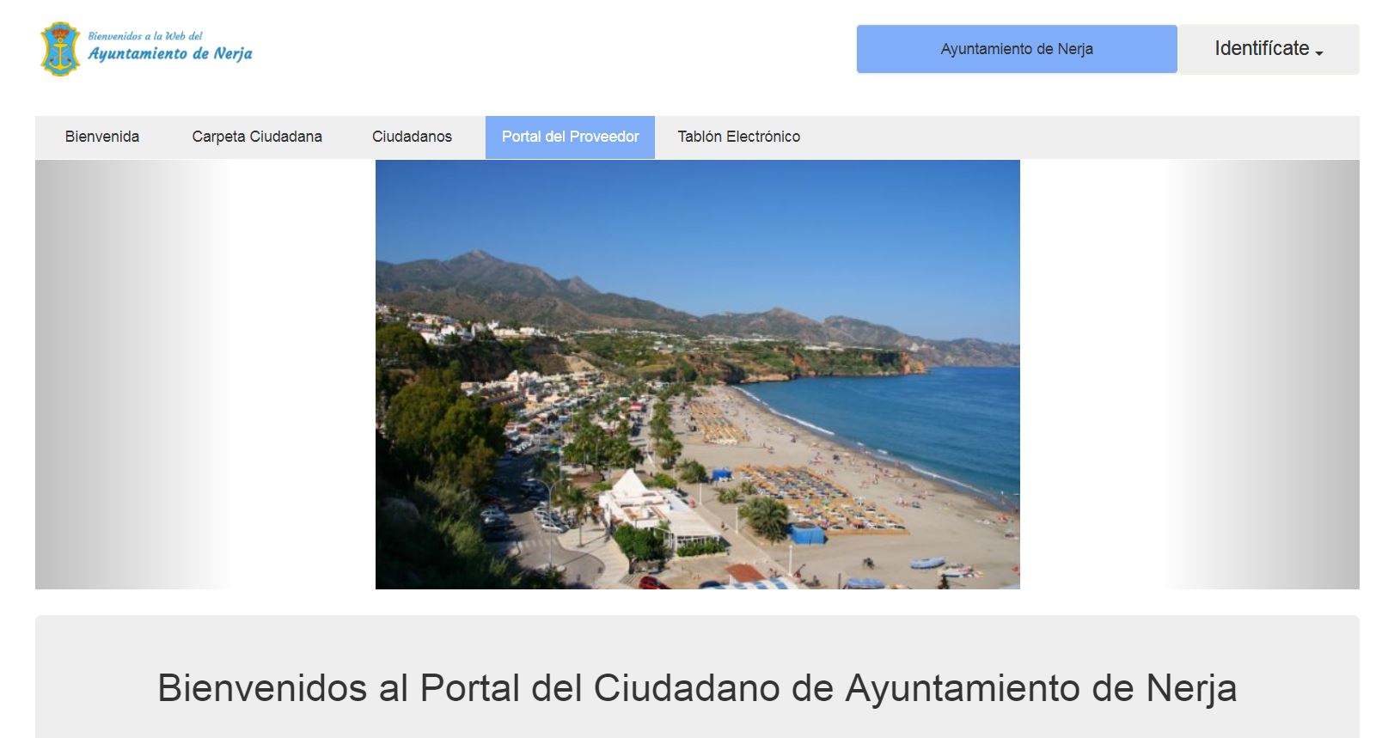
Task: Go to the Bienvenida tab
Action: [x=102, y=137]
